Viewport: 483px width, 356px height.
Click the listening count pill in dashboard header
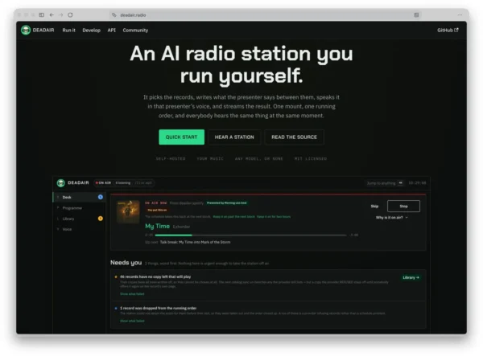[x=123, y=183]
